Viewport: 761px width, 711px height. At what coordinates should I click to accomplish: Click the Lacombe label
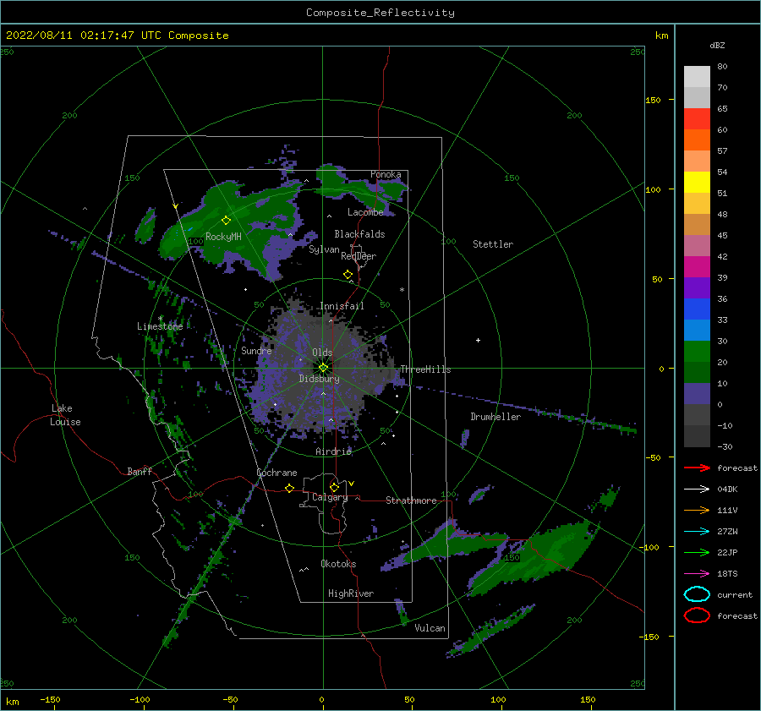point(365,212)
